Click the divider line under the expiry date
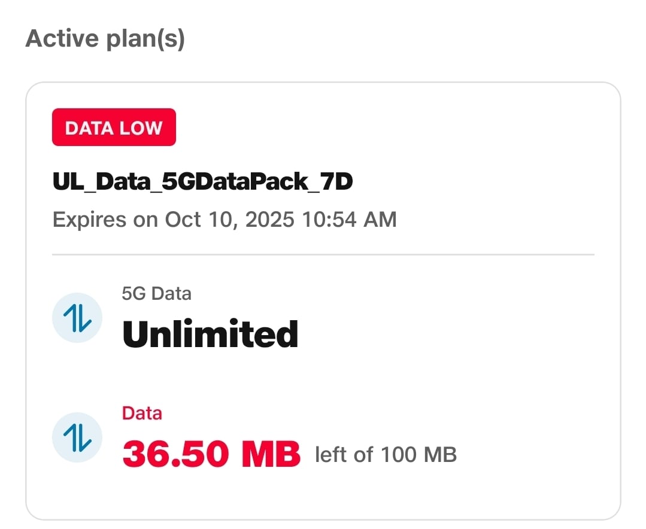This screenshot has height=529, width=646. point(323,255)
